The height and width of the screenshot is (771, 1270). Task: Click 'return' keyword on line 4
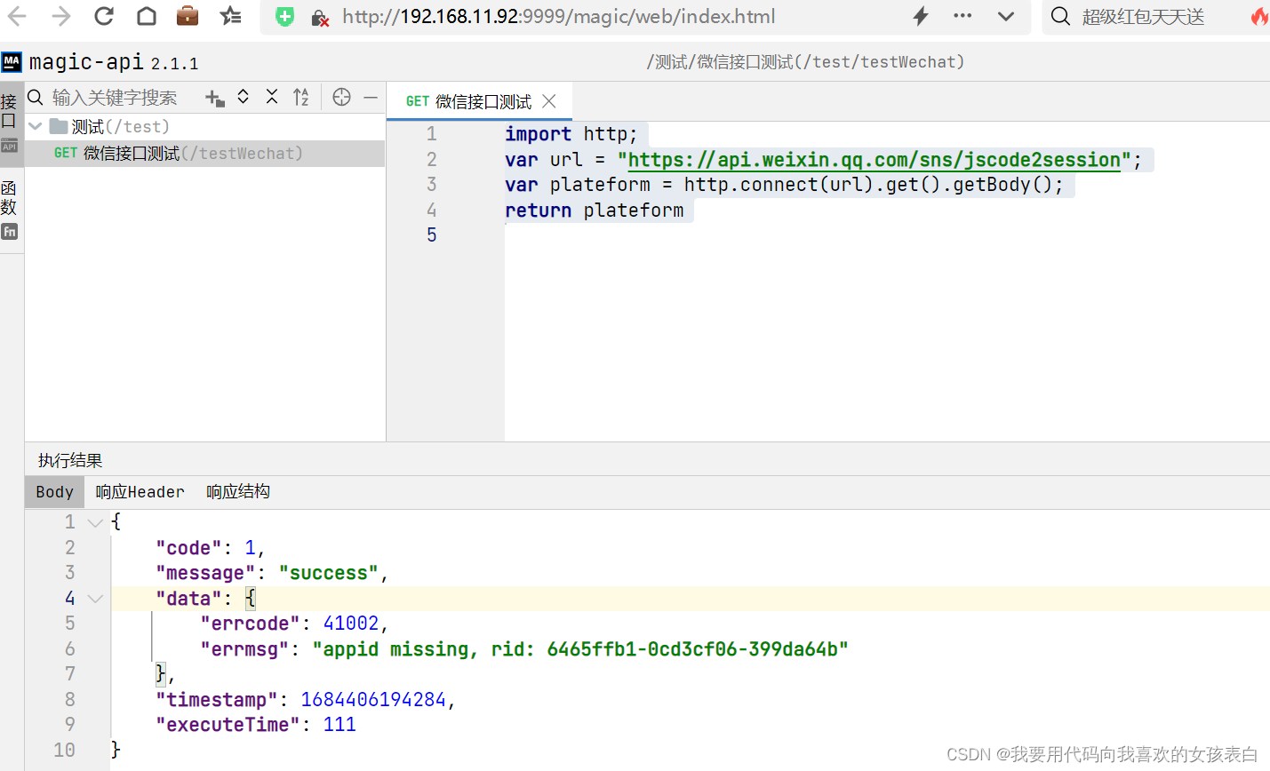click(x=539, y=211)
